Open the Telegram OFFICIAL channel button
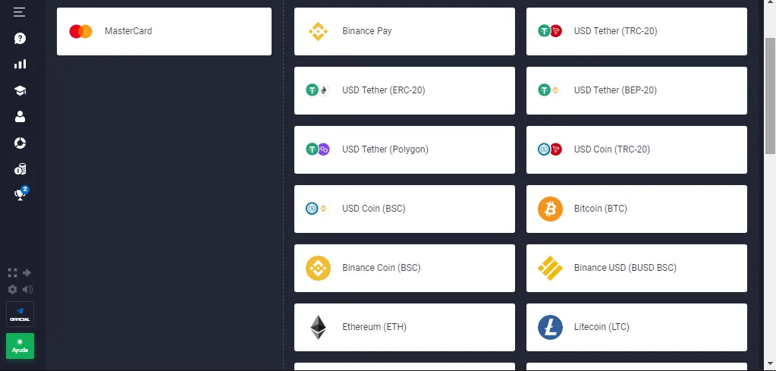776x371 pixels. pyautogui.click(x=20, y=314)
